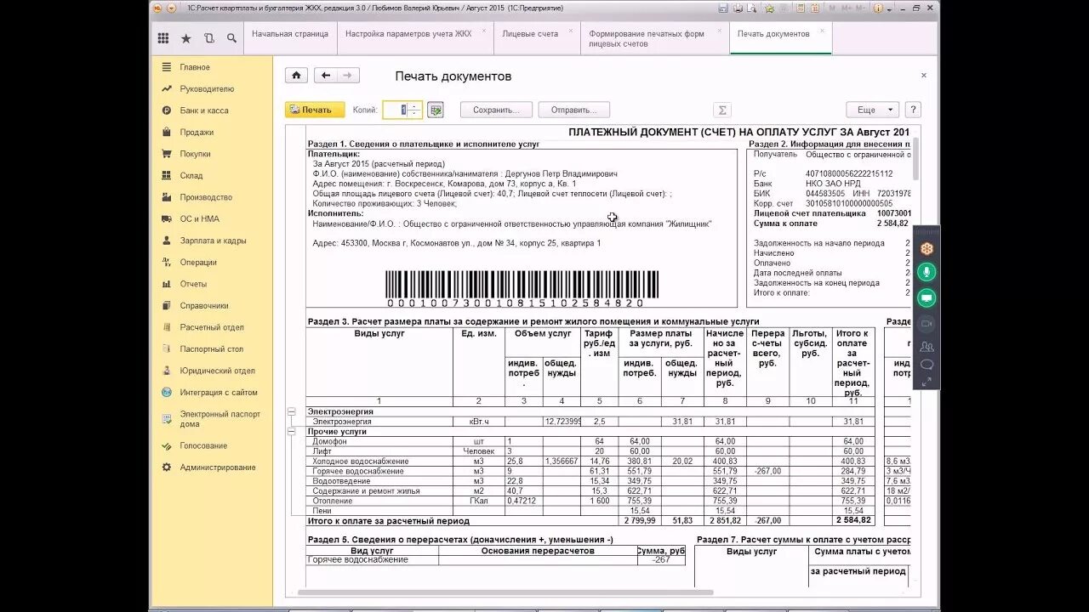Open the Favorites star icon
The width and height of the screenshot is (1089, 612).
point(186,38)
